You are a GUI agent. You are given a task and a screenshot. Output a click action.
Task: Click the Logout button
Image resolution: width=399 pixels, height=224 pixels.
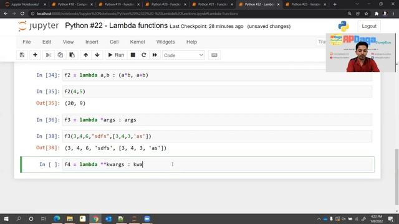pos(369,26)
